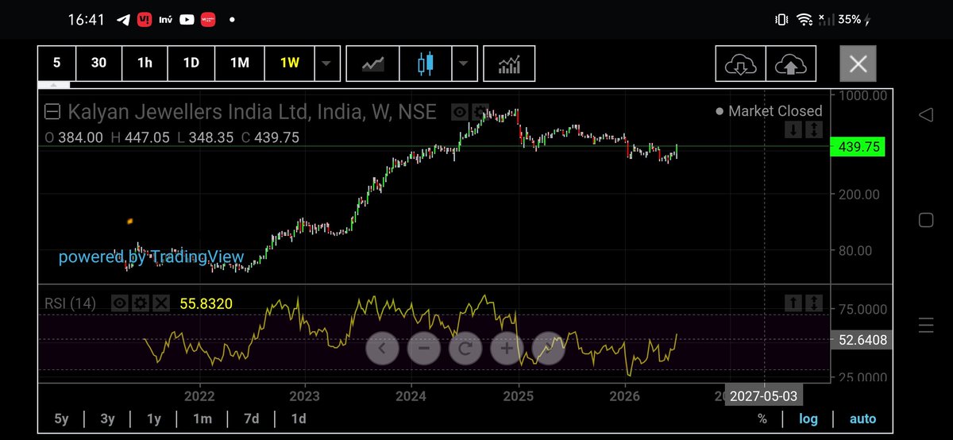The image size is (953, 440).
Task: Toggle percent scale with % button
Action: pos(762,419)
